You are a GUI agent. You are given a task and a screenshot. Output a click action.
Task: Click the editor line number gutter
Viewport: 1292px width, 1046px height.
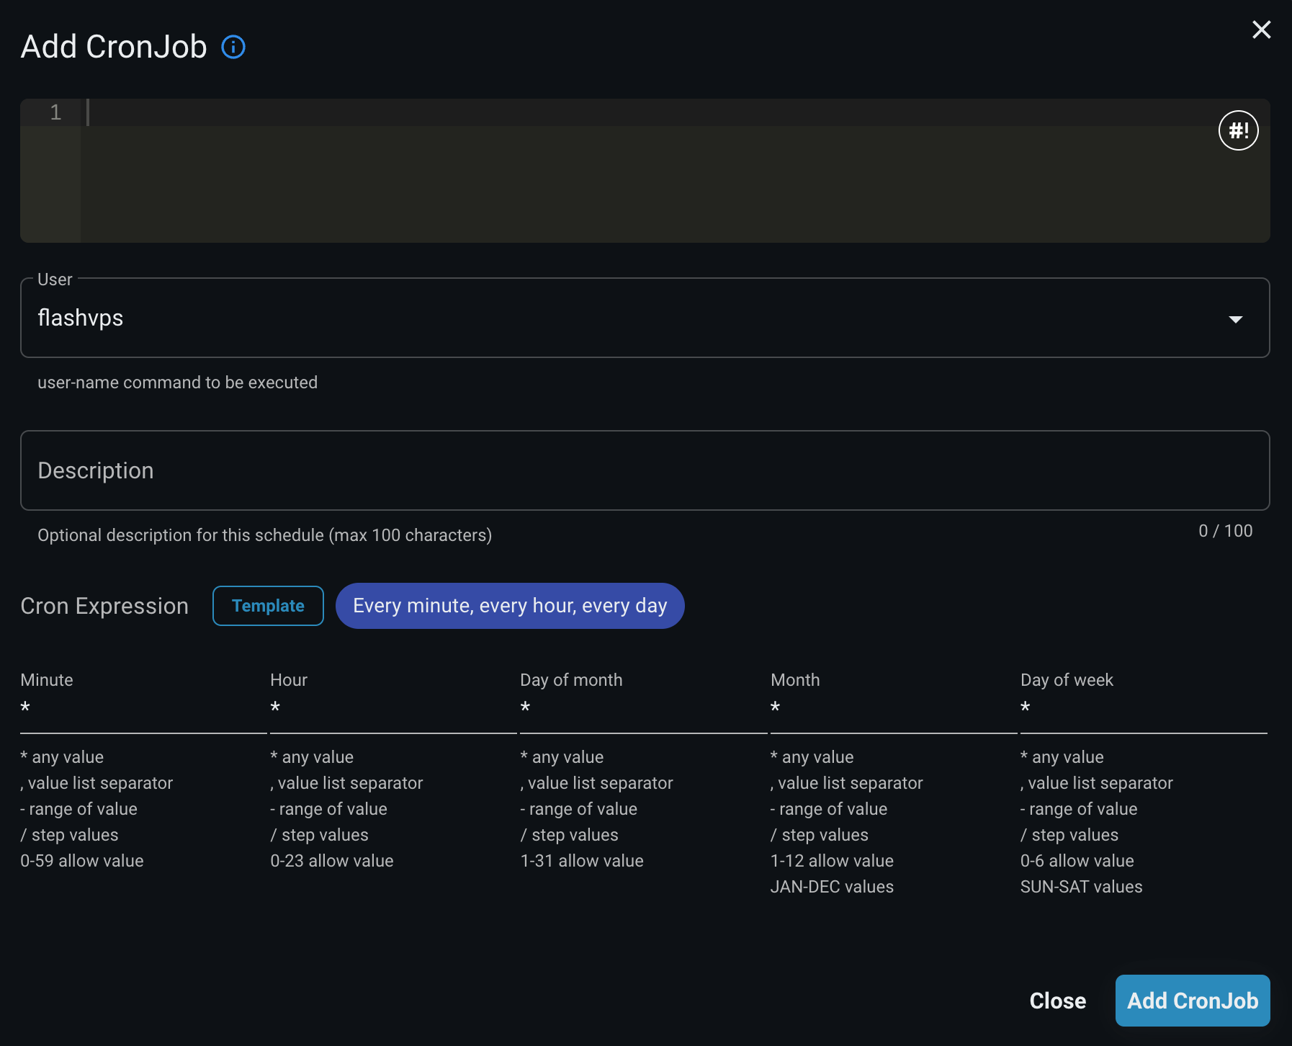point(55,112)
